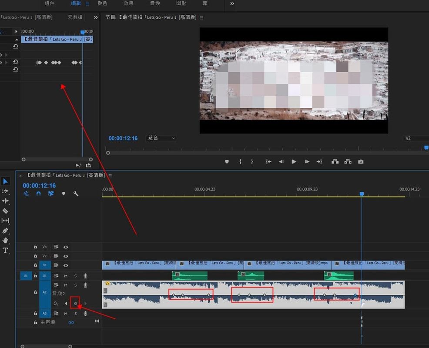Toggle timeline Snap magnet icon
The image size is (429, 348).
pos(38,194)
